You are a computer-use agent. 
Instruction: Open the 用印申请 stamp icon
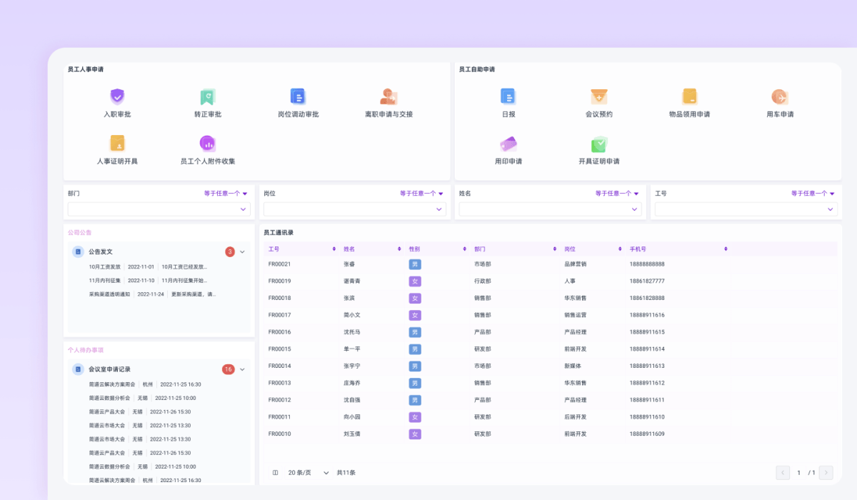508,144
